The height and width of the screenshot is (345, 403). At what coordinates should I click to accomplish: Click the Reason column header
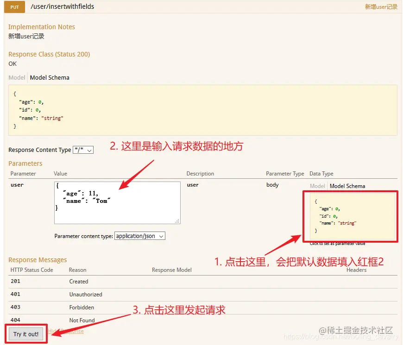point(78,270)
